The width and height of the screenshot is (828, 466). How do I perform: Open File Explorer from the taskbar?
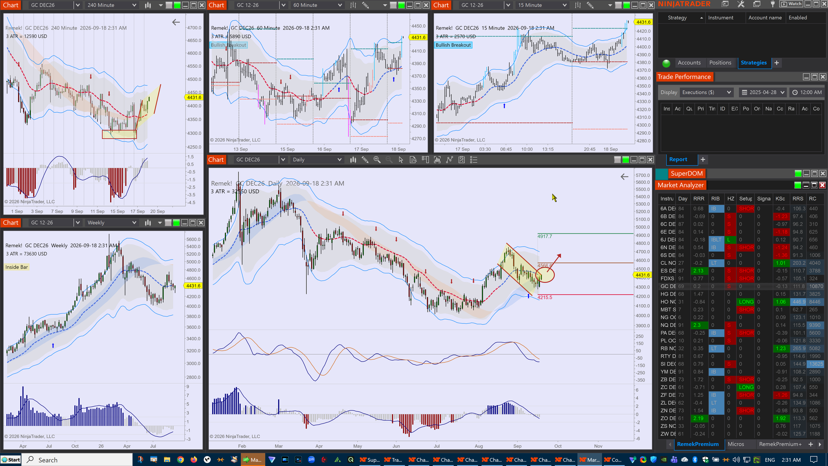(x=167, y=460)
